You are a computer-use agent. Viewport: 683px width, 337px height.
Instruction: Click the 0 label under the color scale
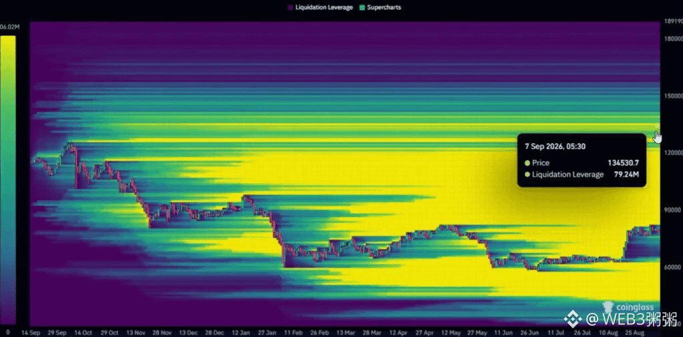8,332
